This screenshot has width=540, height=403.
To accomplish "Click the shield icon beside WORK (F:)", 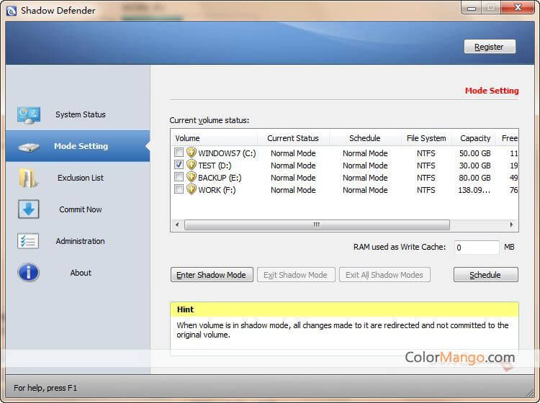I will pyautogui.click(x=192, y=190).
